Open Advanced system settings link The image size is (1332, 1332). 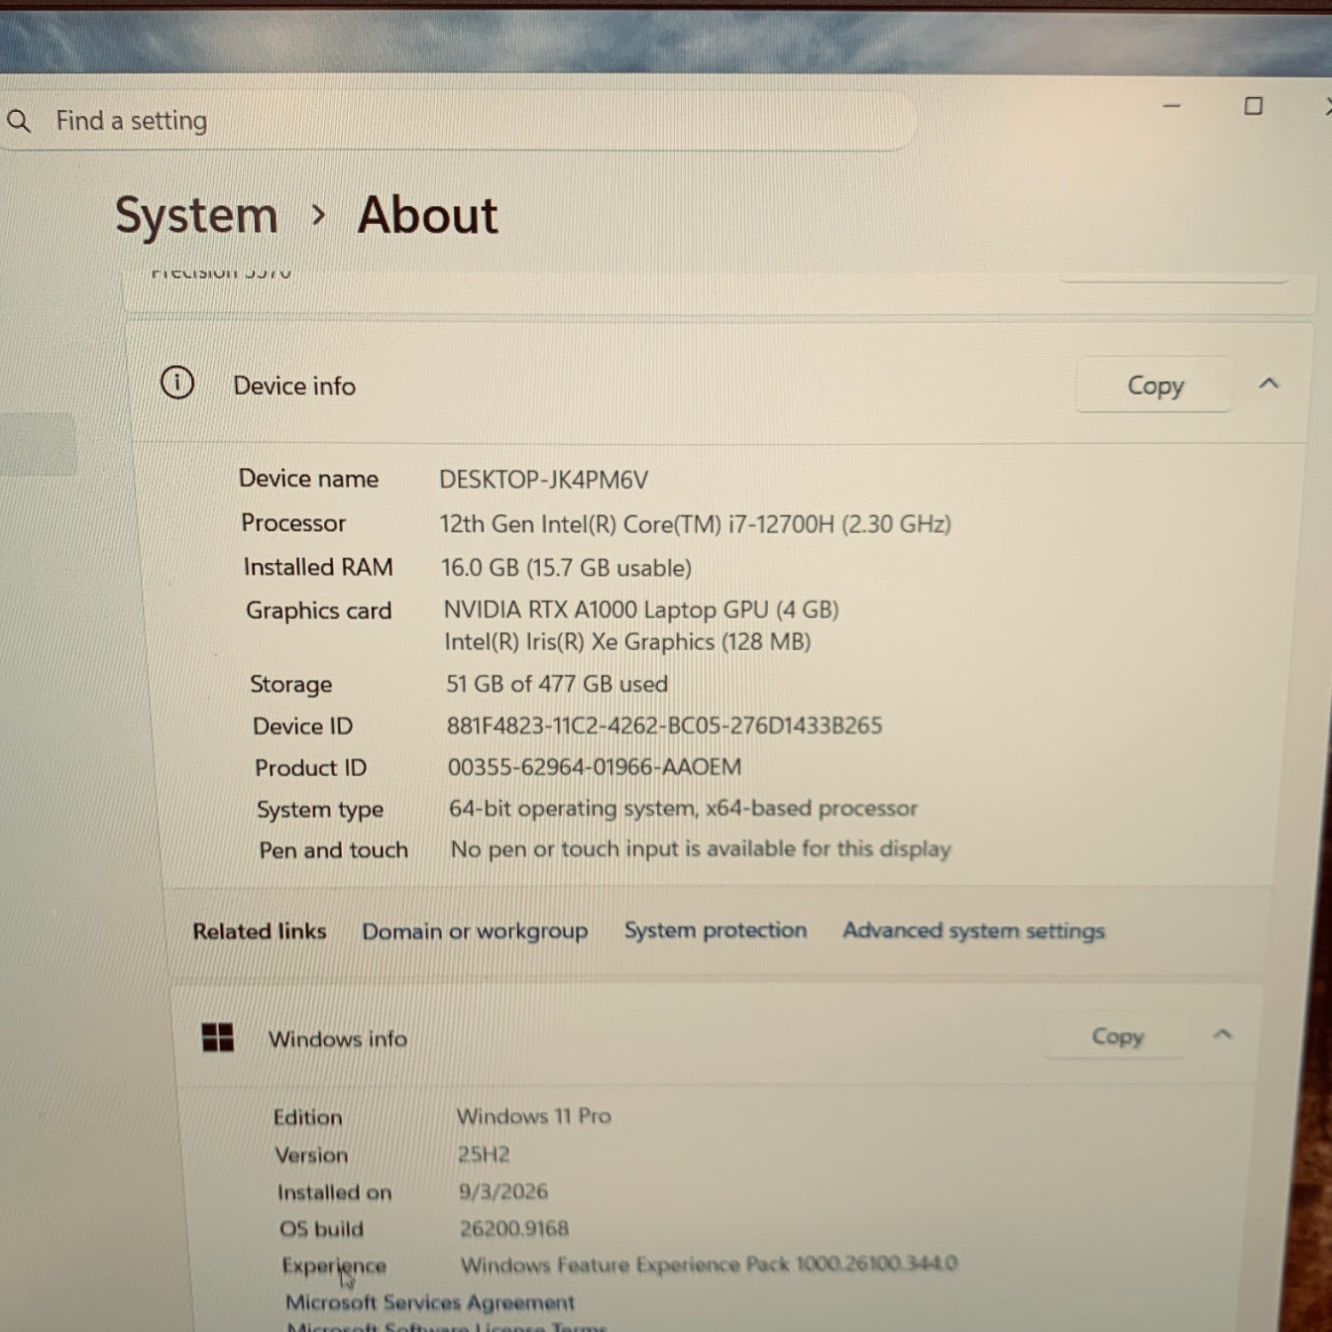(974, 931)
